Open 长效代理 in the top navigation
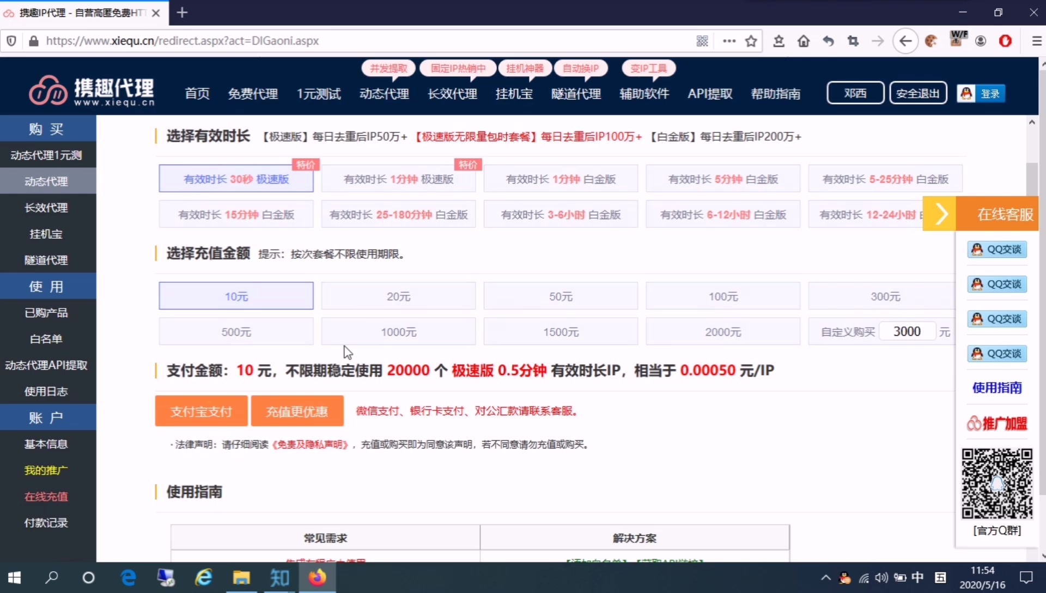Viewport: 1046px width, 593px height. click(x=452, y=94)
